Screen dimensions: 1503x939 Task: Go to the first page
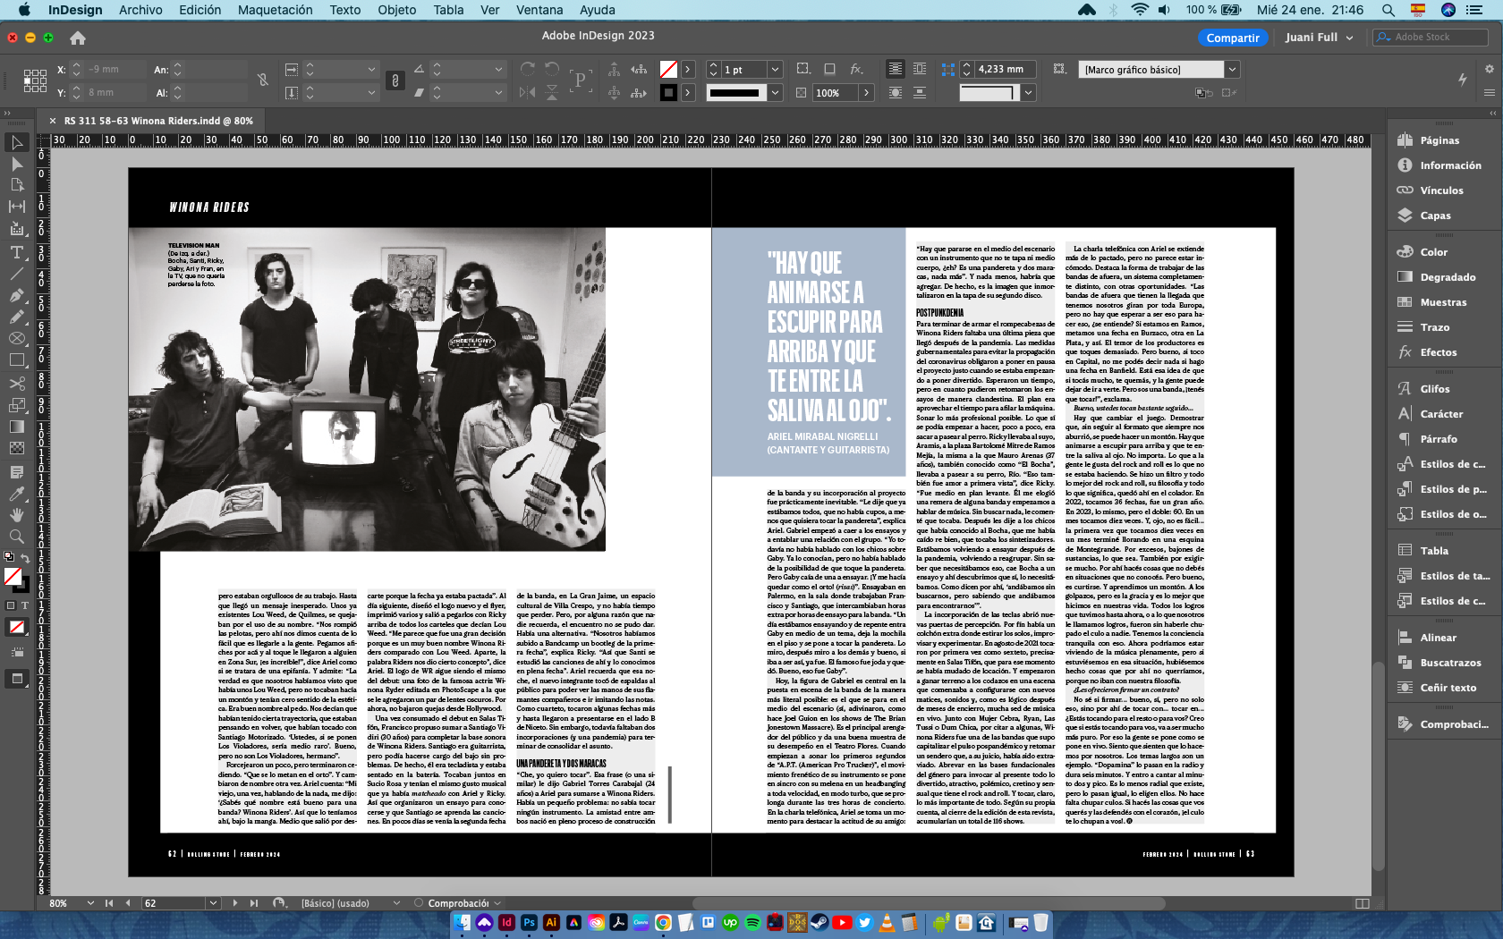[109, 903]
